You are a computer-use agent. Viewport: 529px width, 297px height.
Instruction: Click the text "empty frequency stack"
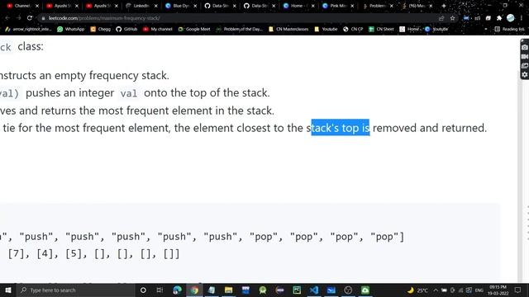pyautogui.click(x=112, y=75)
